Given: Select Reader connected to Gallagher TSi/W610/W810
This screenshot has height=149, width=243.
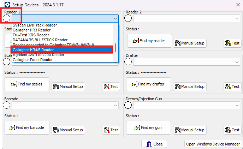Looking at the screenshot, I should tap(62, 45).
